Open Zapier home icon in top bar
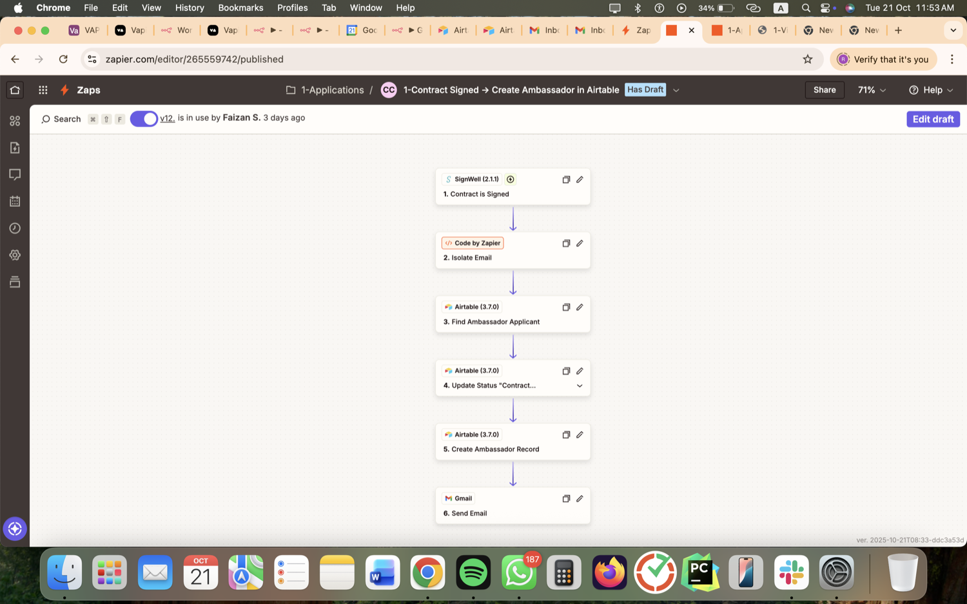 pos(15,90)
